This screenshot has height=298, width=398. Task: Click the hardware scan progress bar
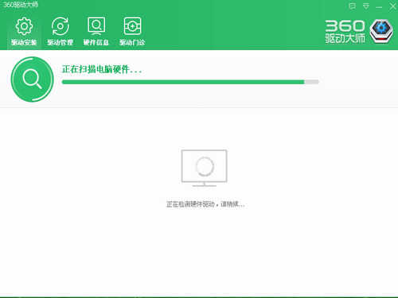[190, 82]
